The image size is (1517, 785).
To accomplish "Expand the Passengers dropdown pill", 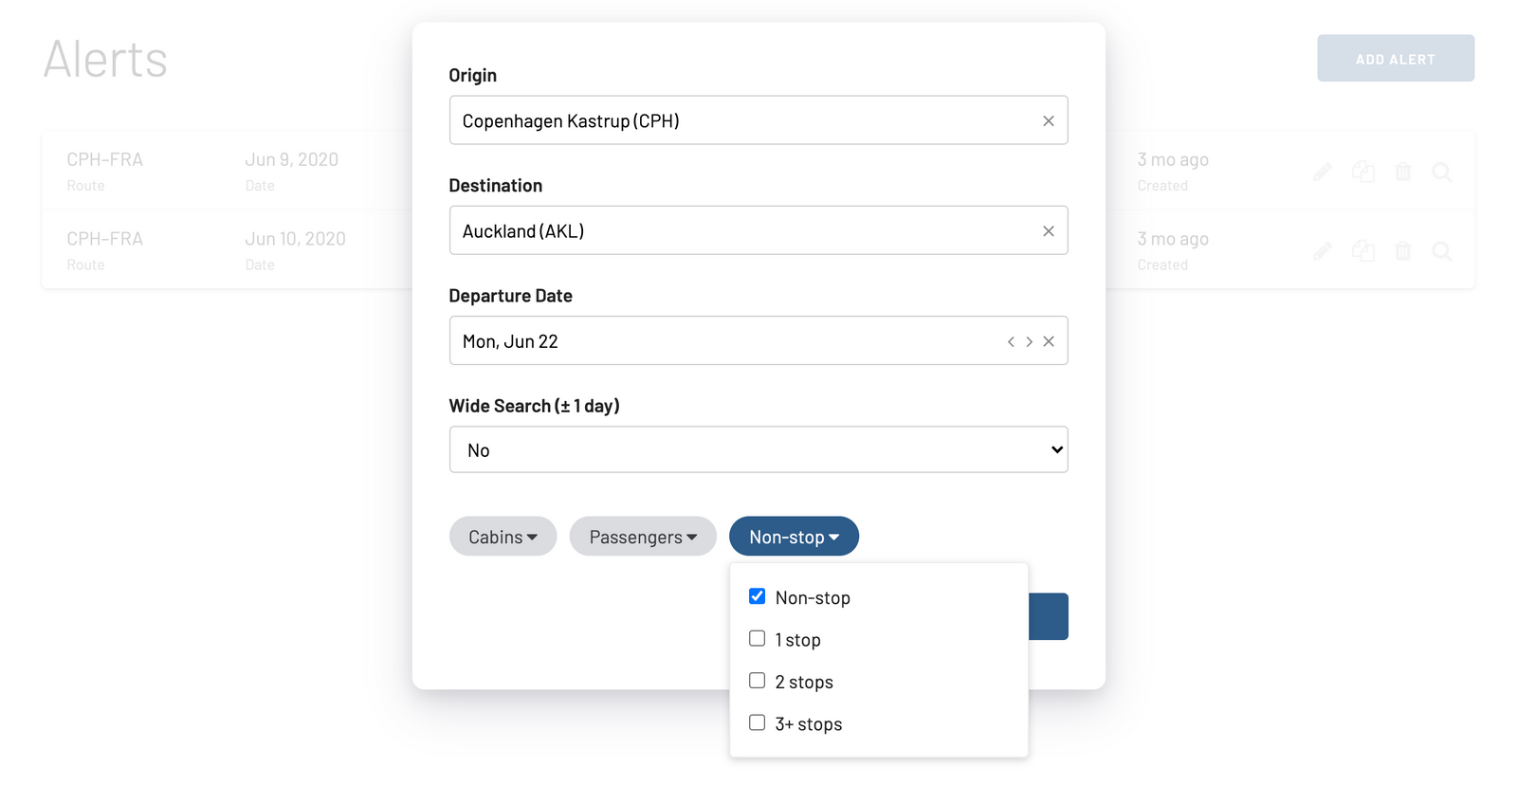I will [x=643, y=537].
